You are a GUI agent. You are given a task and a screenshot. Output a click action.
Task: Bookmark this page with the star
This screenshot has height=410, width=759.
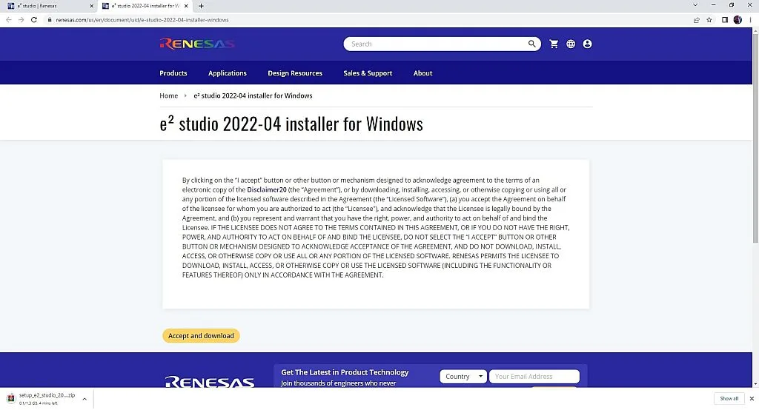pos(709,20)
